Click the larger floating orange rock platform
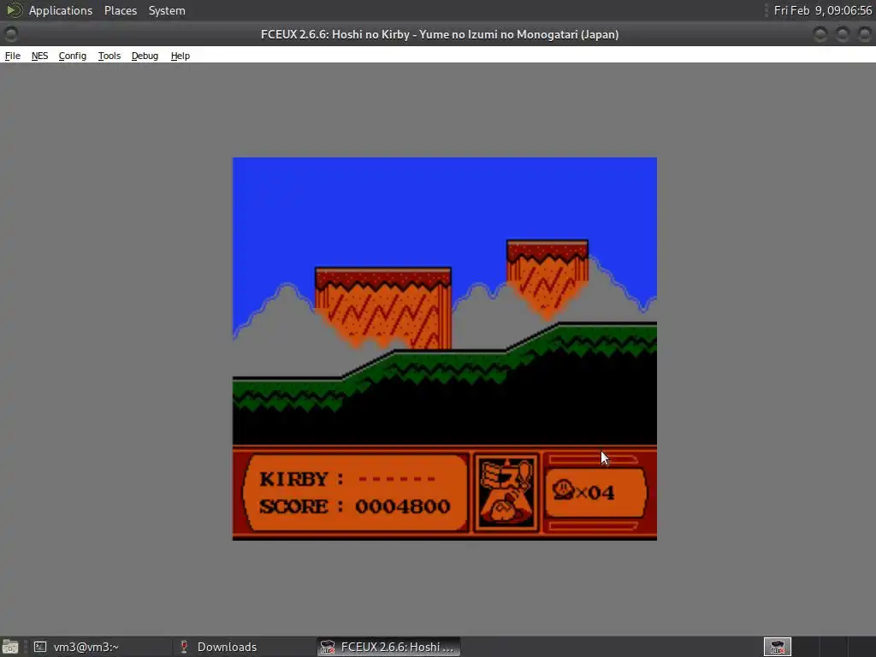This screenshot has width=876, height=657. click(383, 308)
